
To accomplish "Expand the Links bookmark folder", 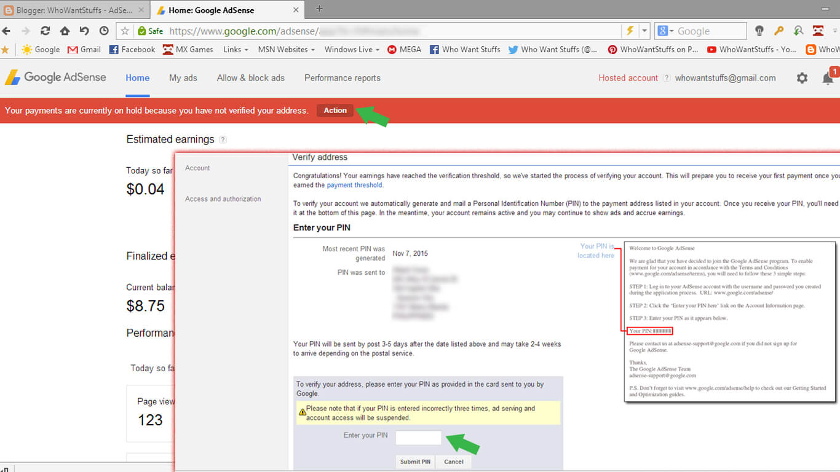I will click(236, 49).
